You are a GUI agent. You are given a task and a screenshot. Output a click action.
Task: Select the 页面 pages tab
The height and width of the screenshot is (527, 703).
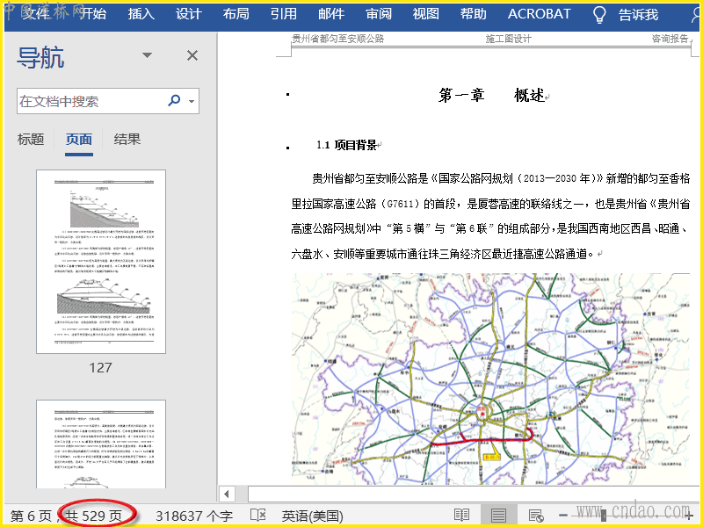[x=79, y=140]
